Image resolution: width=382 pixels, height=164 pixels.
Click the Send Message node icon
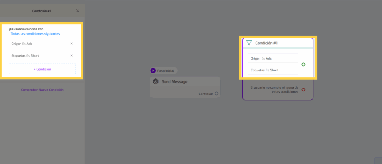(156, 81)
